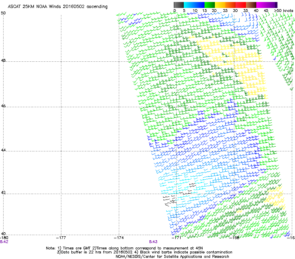Select the cyan-to-blue 5-15 knots legend swatch
Image resolution: width=295 pixels, height=259 pixels.
point(194,5)
